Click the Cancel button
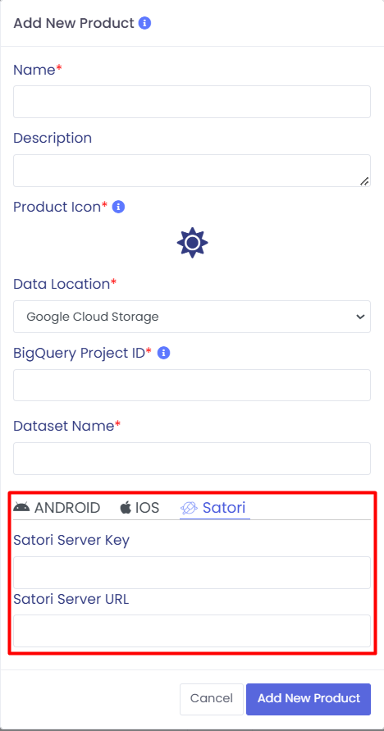Viewport: 384px width, 731px height. tap(212, 698)
